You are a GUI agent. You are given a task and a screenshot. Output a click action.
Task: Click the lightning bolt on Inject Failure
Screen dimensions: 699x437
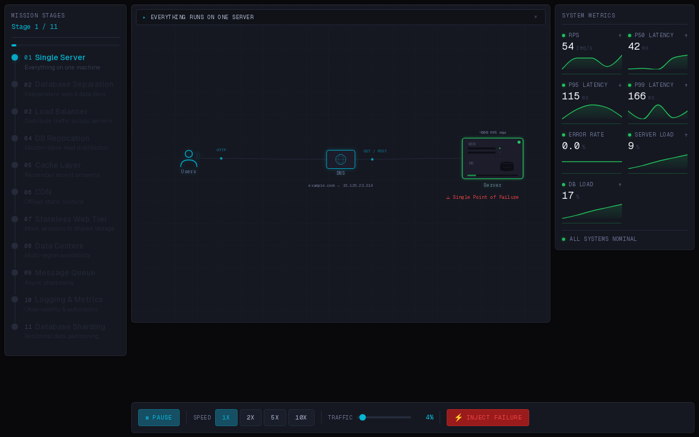(x=459, y=417)
